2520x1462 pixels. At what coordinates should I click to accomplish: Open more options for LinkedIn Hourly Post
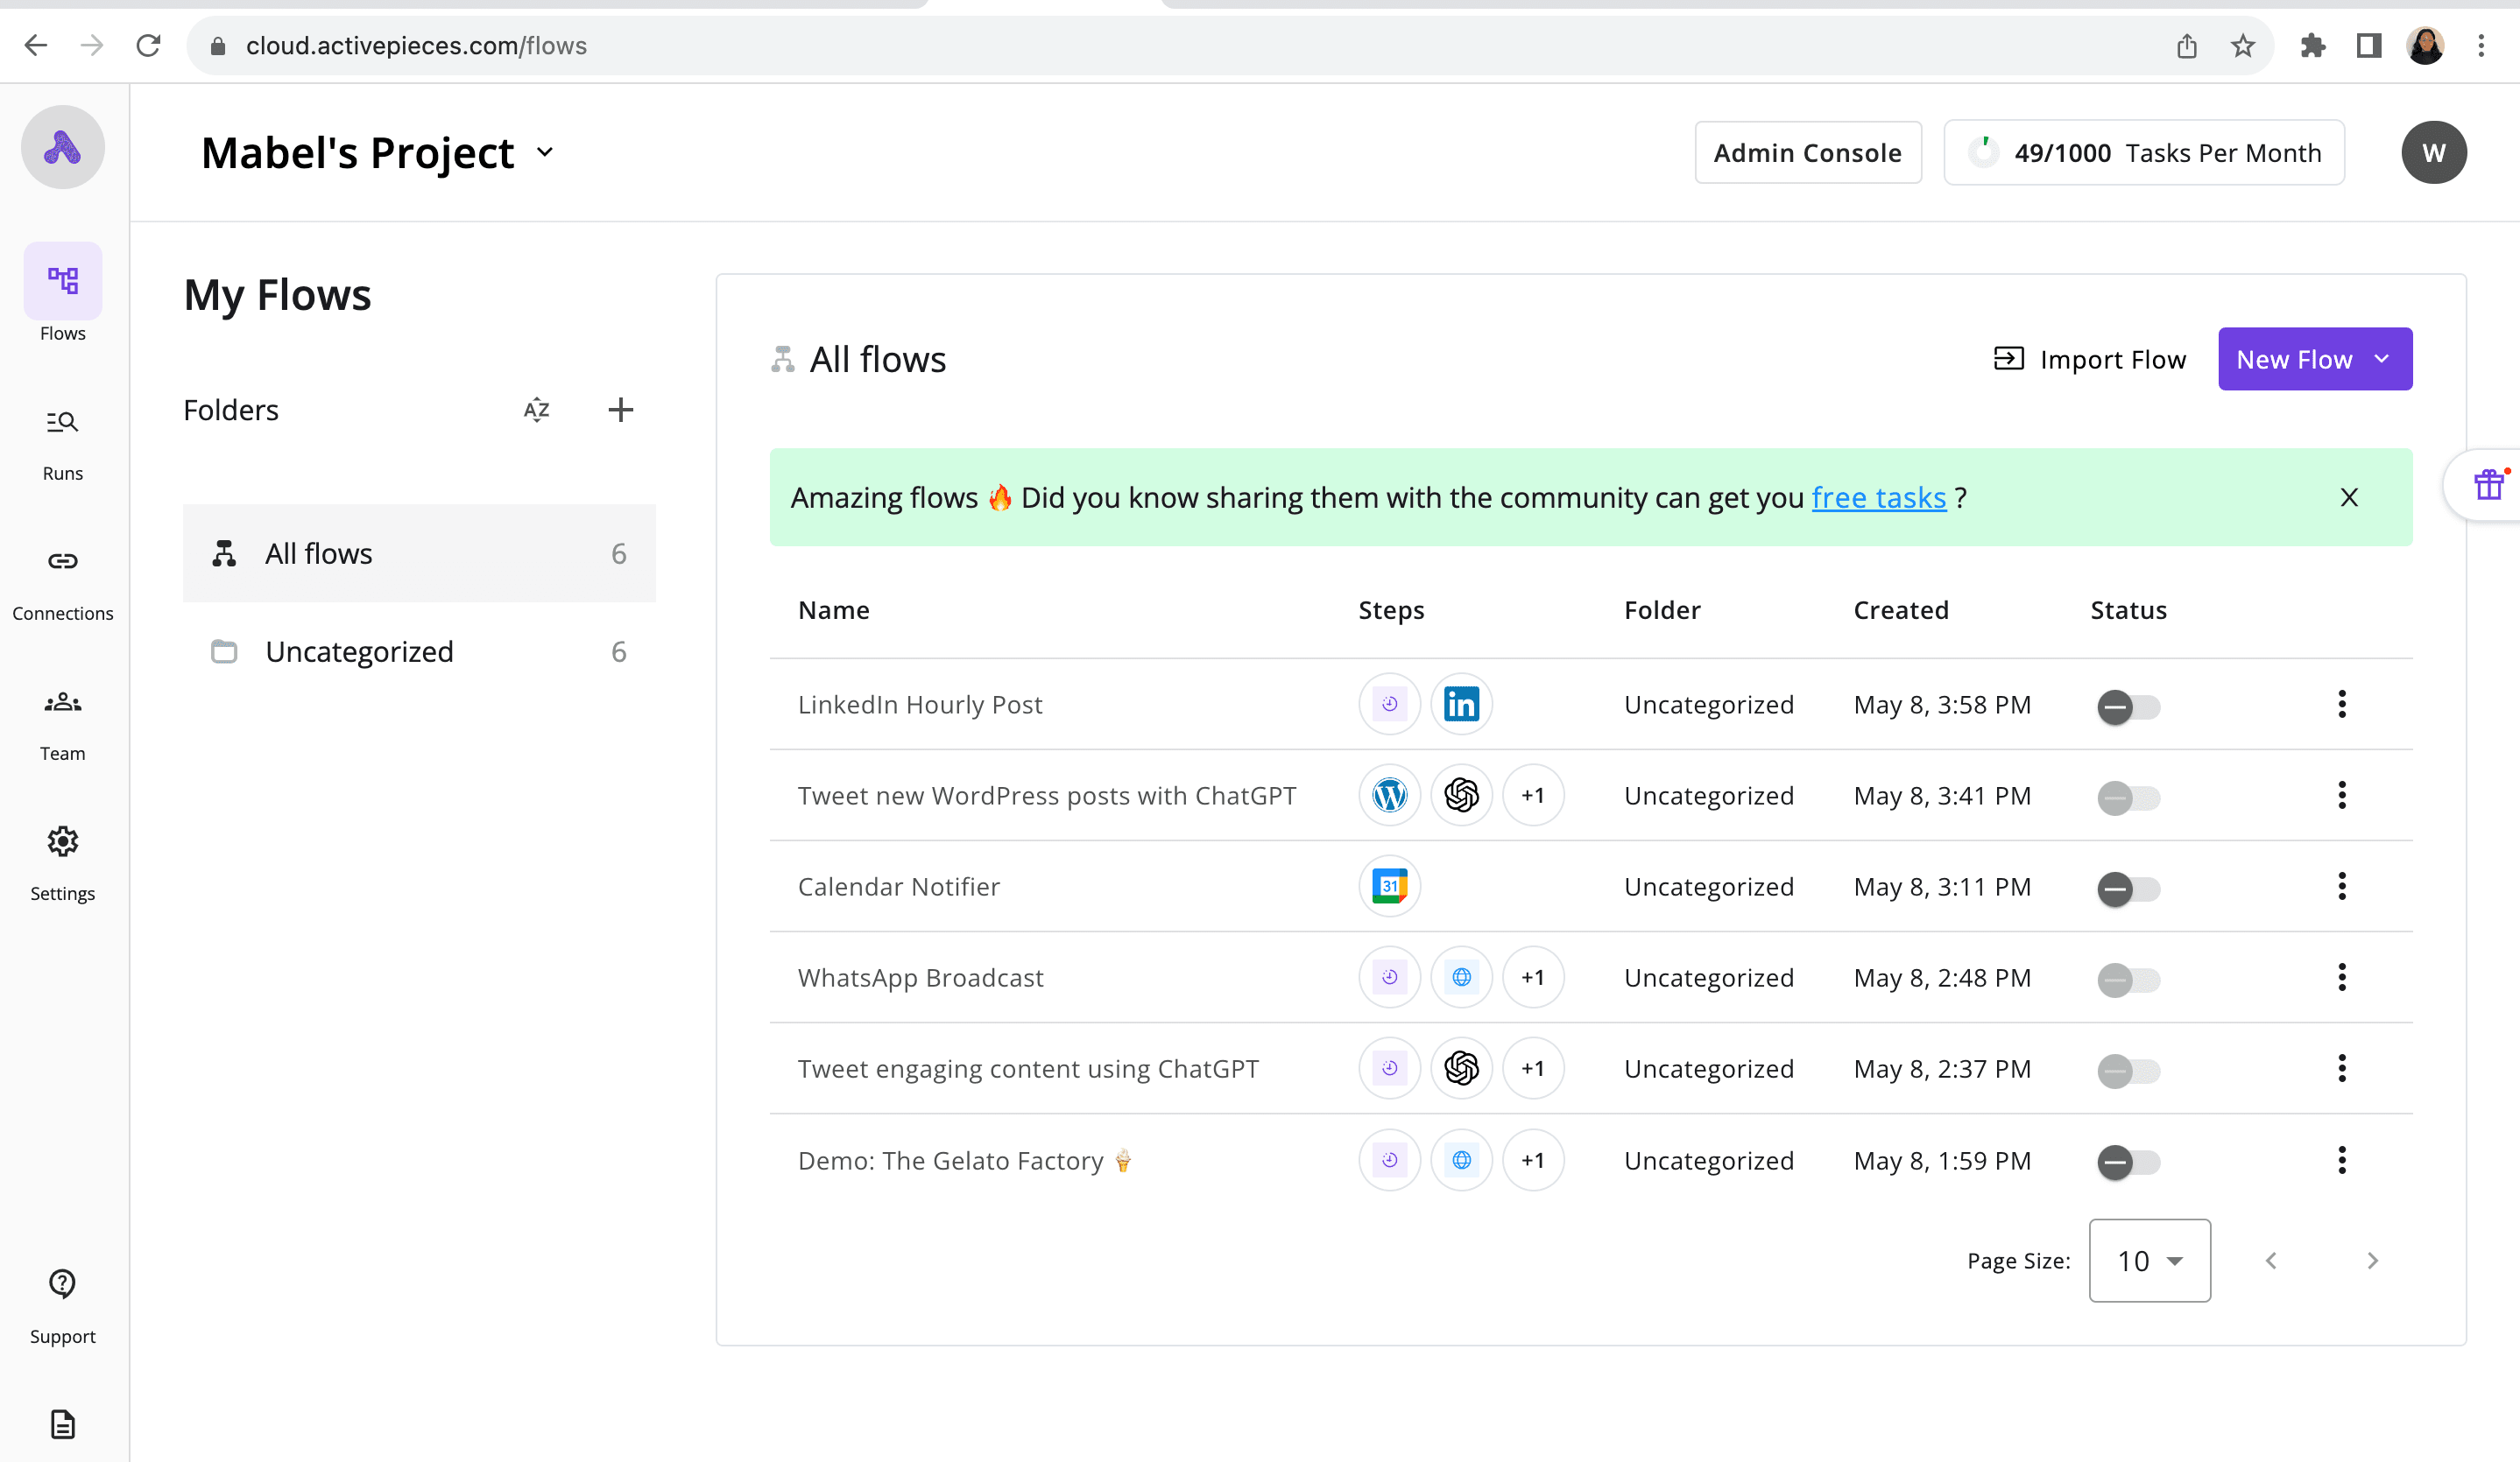tap(2342, 704)
